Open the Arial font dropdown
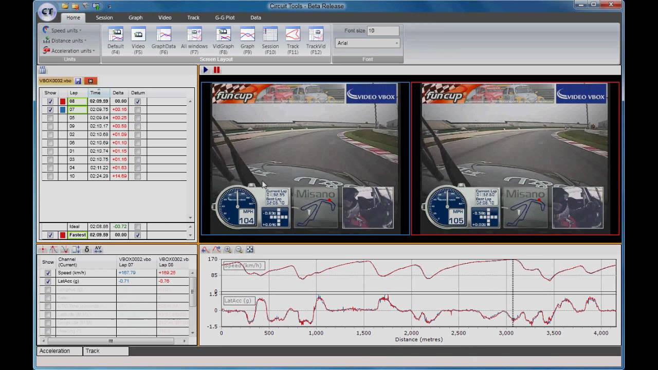 pyautogui.click(x=367, y=43)
